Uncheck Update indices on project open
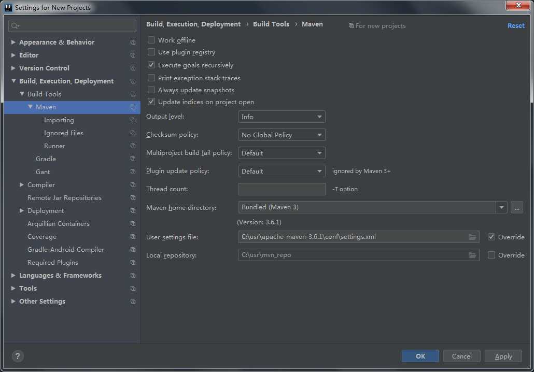The width and height of the screenshot is (534, 372). (x=151, y=102)
